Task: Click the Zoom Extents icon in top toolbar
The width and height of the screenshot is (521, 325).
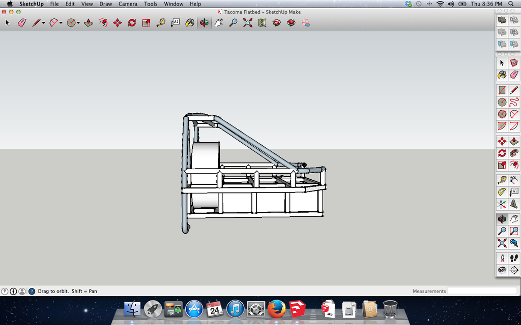Action: coord(248,22)
